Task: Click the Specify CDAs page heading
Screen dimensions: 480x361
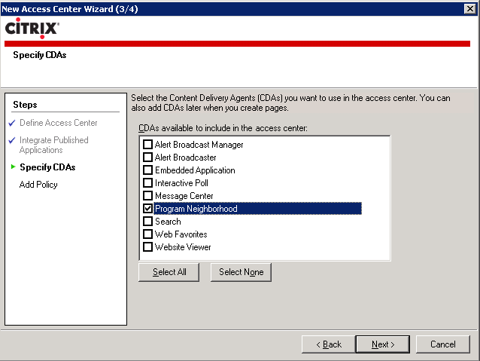Action: click(x=40, y=55)
